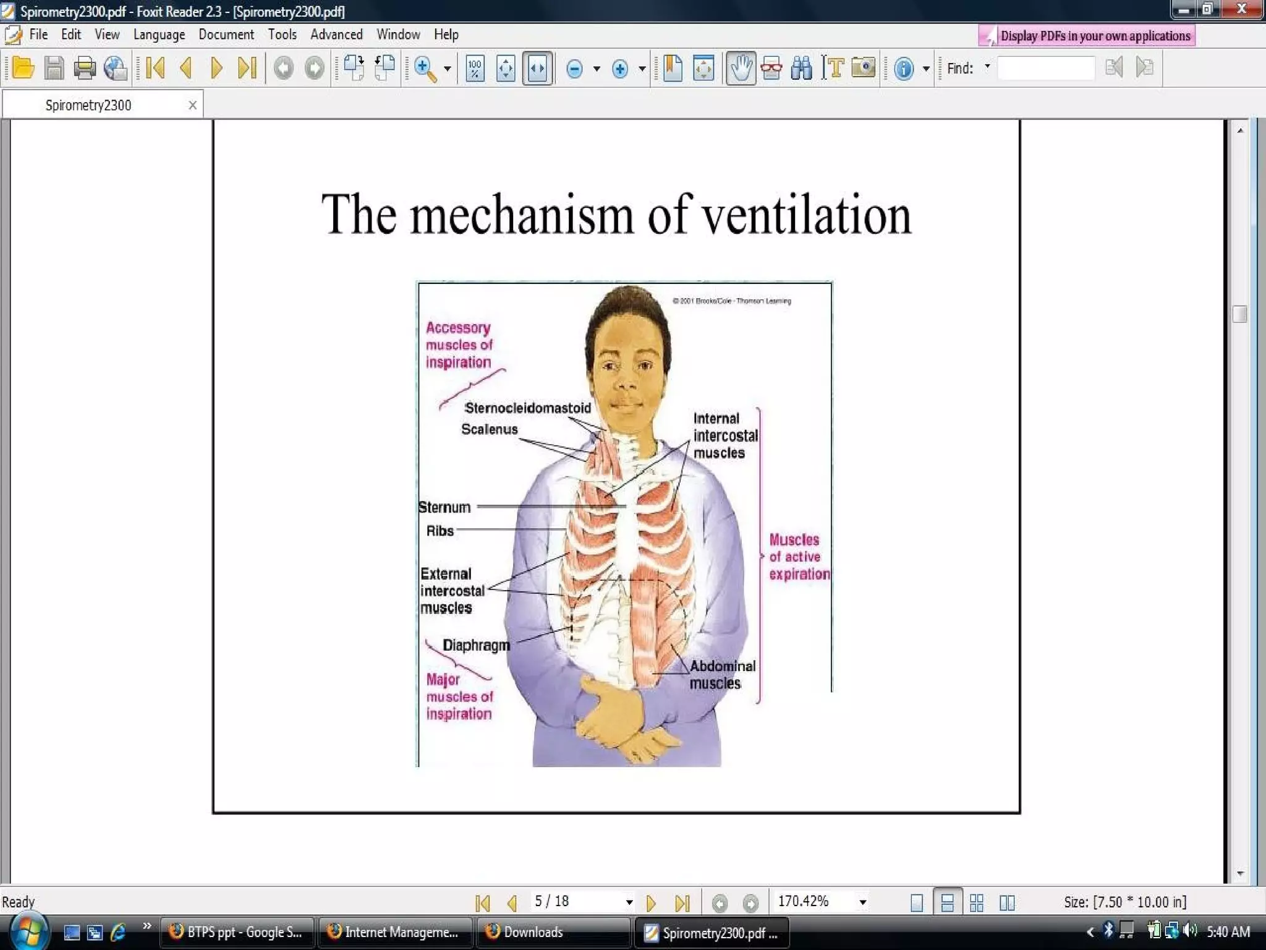Screen dimensions: 1266x950
Task: Expand the zoom percentage dropdown 170.42%
Action: click(863, 902)
